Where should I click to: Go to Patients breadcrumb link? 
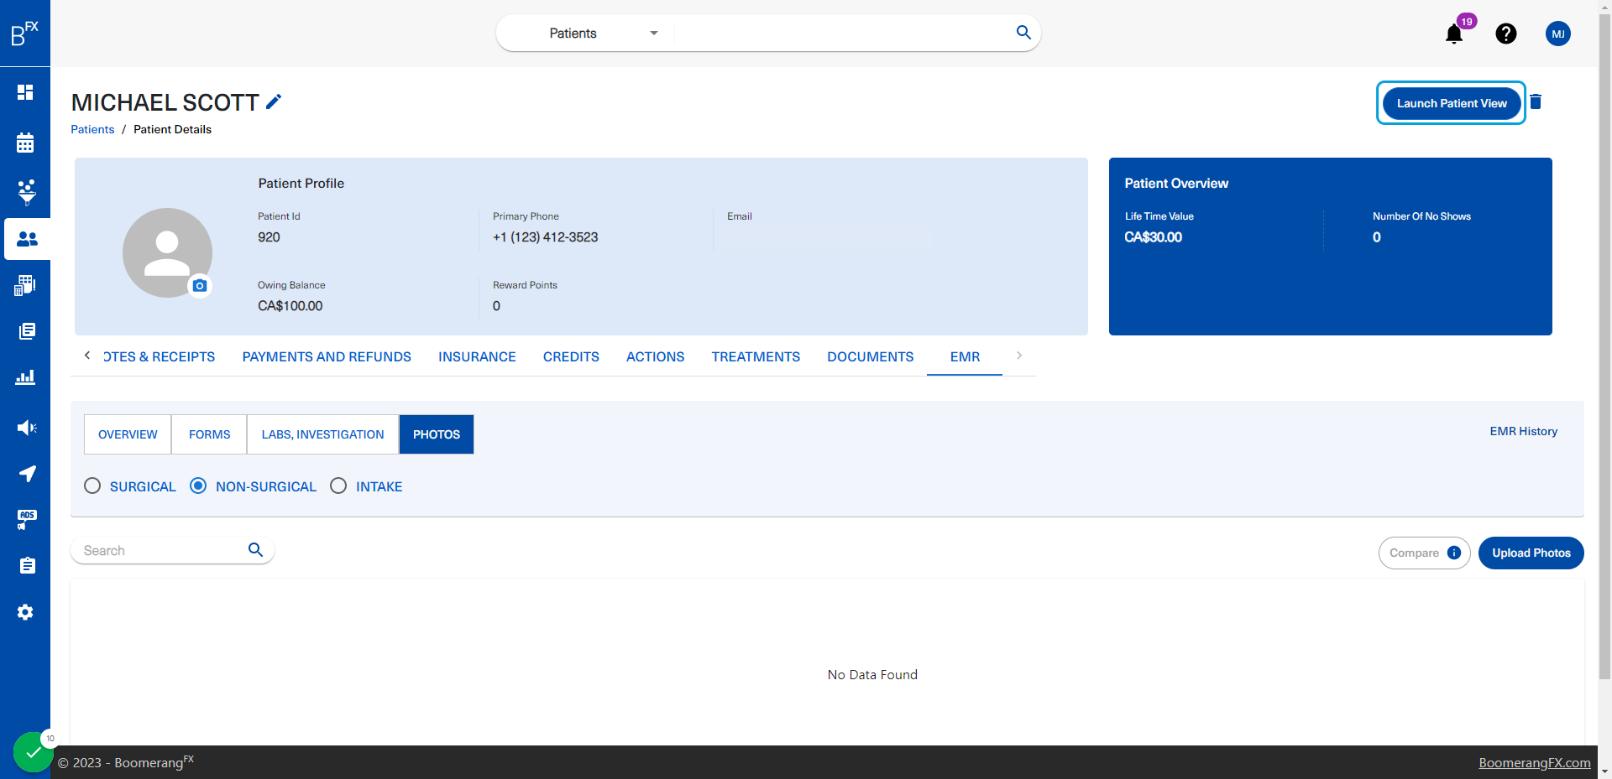click(92, 129)
